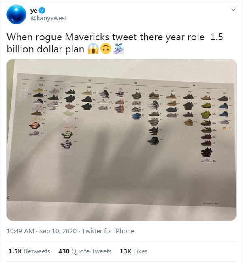Viewport: 243px width, 262px height.
Task: View the 430 Quote Tweets list
Action: (x=85, y=251)
